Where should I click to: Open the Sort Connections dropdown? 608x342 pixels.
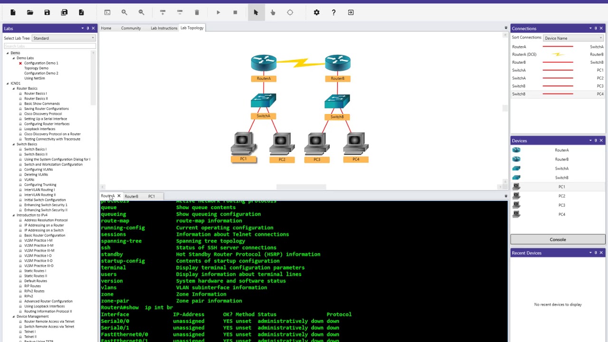[573, 38]
